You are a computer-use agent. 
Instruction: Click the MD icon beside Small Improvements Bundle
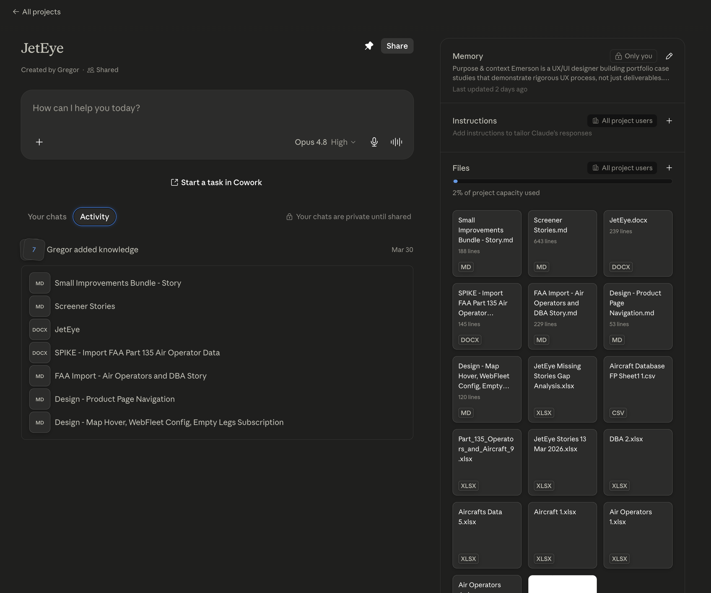pyautogui.click(x=40, y=283)
